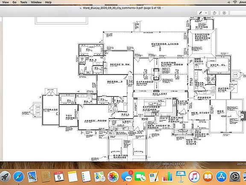Image resolution: width=246 pixels, height=185 pixels.
Task: Open iBooks app in the Dock
Action: point(208,176)
